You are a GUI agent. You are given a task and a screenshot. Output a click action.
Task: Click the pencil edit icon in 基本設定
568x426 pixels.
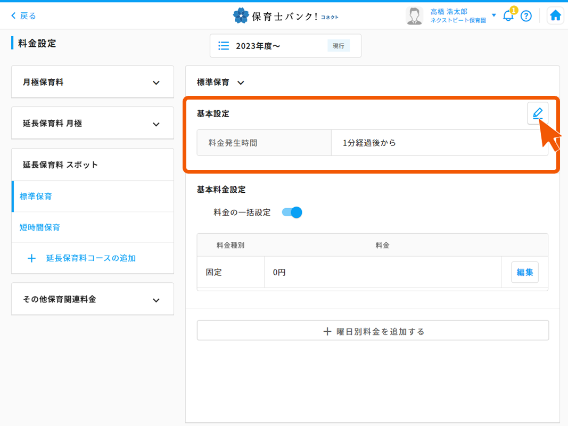tap(538, 113)
